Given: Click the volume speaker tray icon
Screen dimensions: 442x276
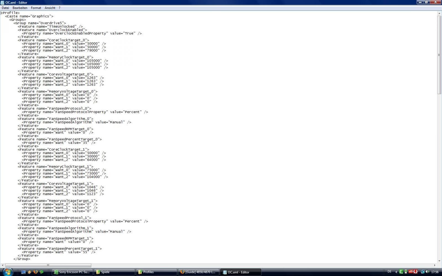Looking at the screenshot, I should click(x=427, y=272).
